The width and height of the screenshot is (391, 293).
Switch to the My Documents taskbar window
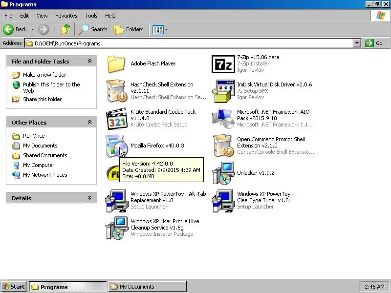pos(148,287)
